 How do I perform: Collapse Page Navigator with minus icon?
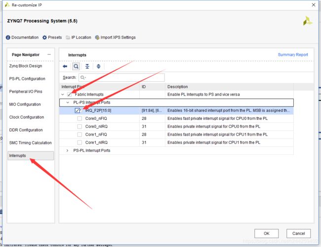pyautogui.click(x=49, y=55)
